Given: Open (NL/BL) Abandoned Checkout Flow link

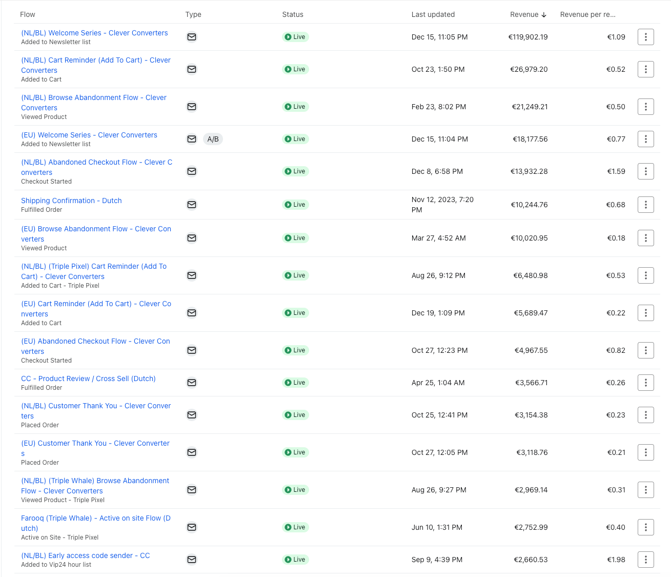Looking at the screenshot, I should pos(97,167).
